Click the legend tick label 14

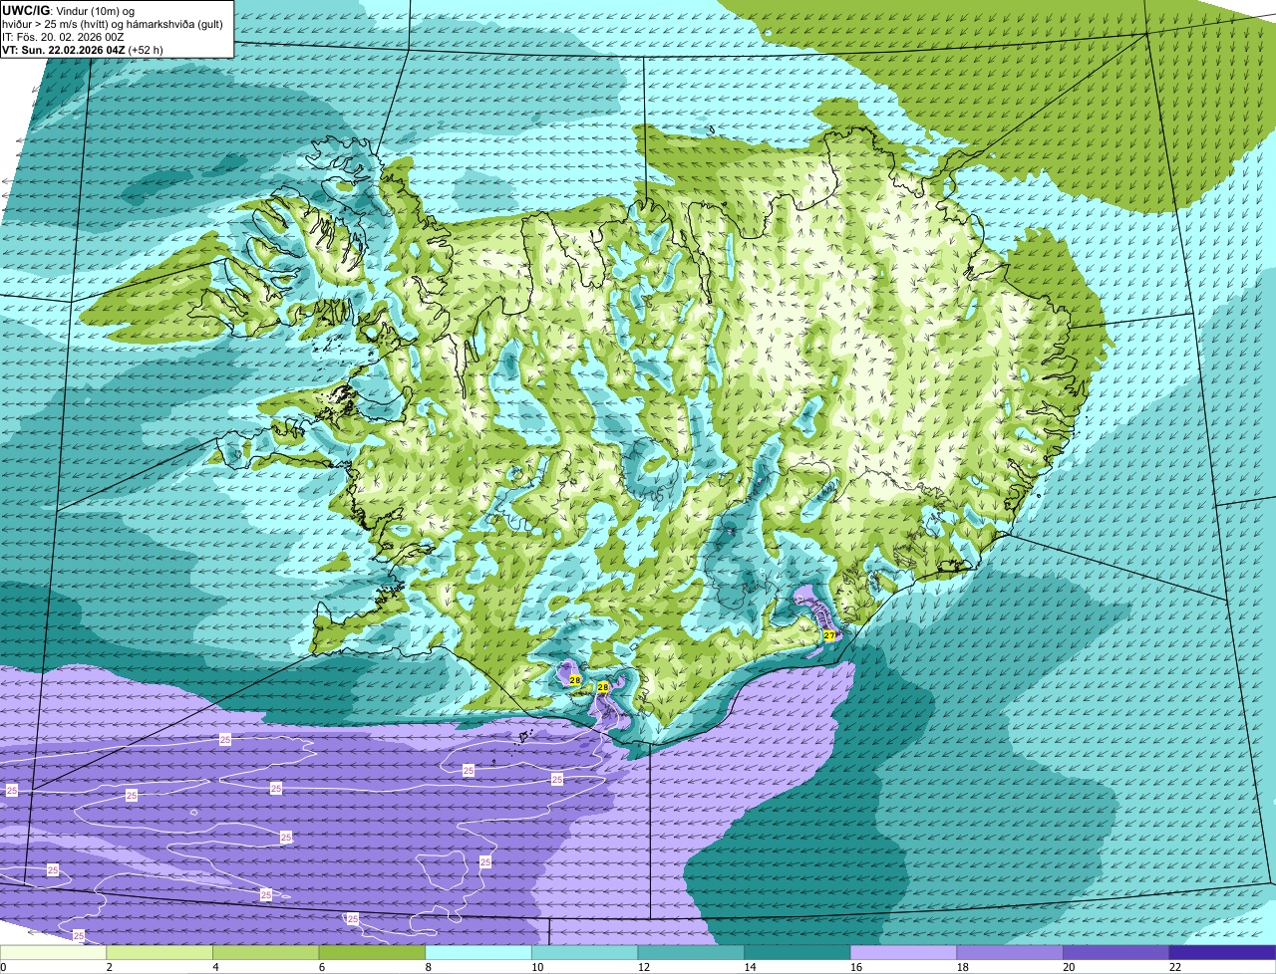pyautogui.click(x=751, y=967)
